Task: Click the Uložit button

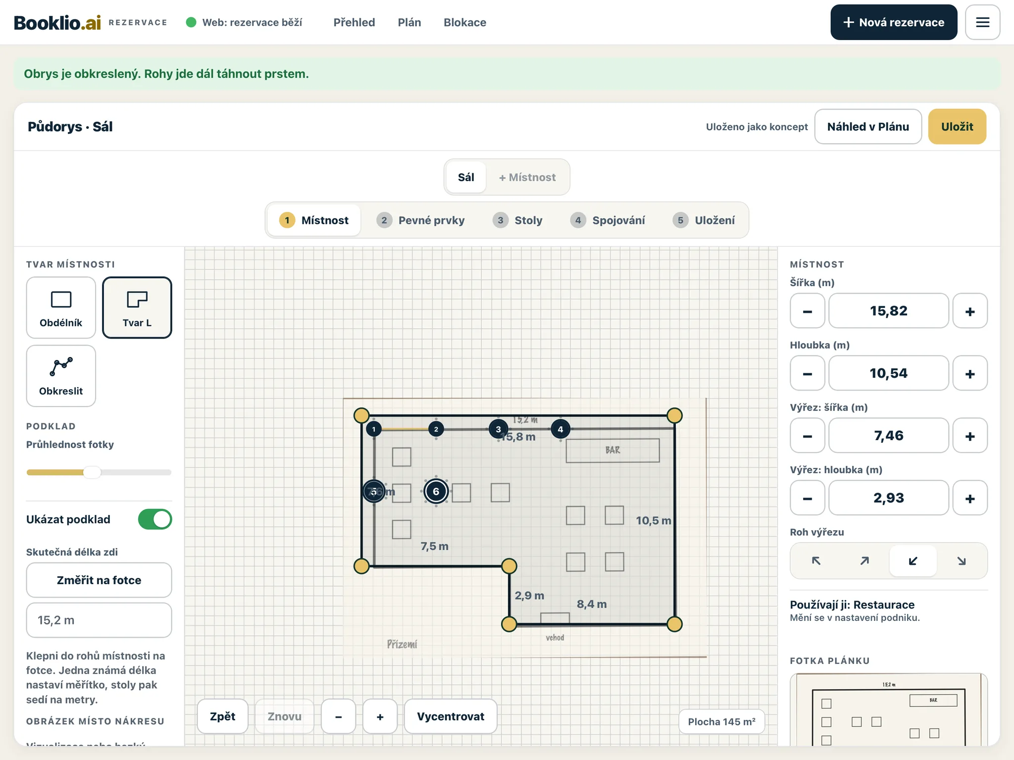Action: pyautogui.click(x=957, y=127)
